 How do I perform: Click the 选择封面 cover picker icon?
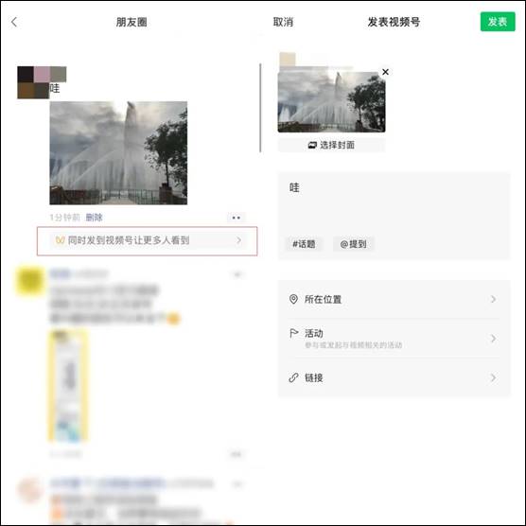pyautogui.click(x=312, y=146)
